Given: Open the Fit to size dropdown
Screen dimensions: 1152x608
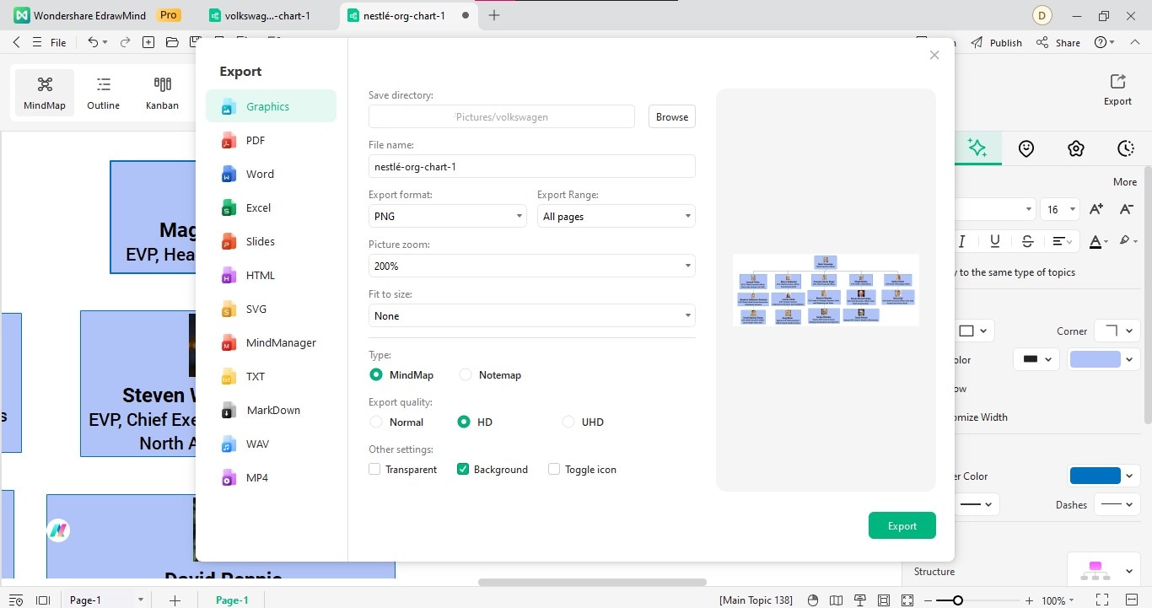Looking at the screenshot, I should tap(532, 315).
